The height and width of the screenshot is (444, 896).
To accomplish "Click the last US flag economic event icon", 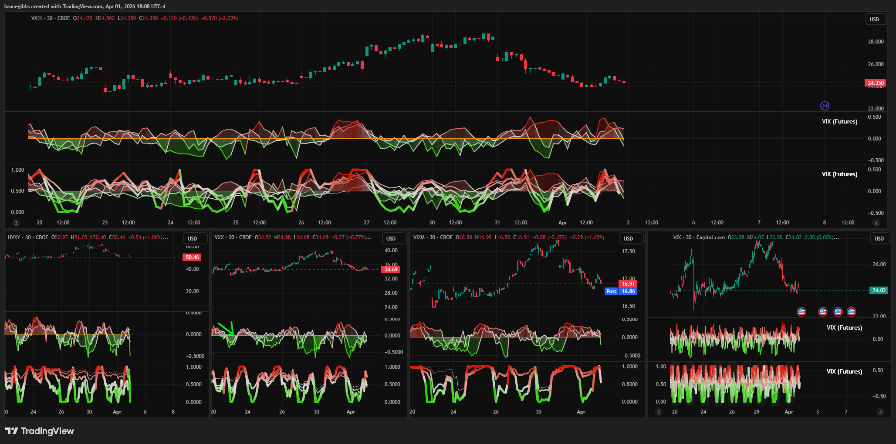I will (851, 311).
